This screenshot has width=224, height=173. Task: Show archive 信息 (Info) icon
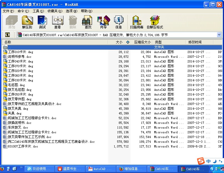(119, 22)
